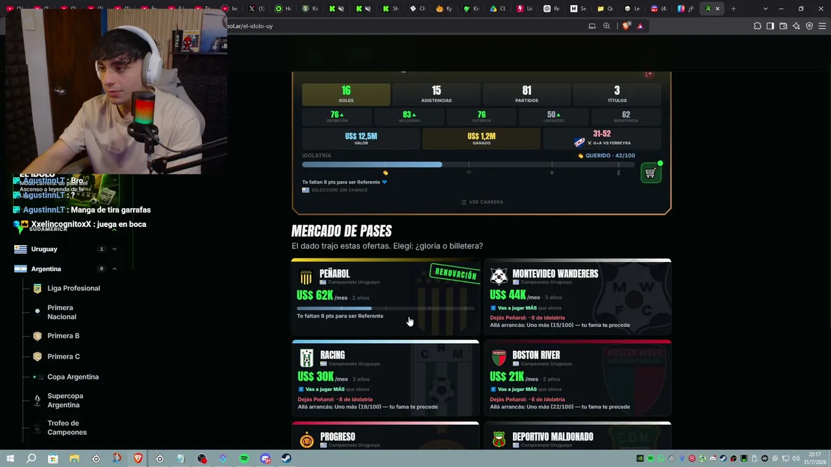Select Primera B in the sidebar
The image size is (831, 467).
pyautogui.click(x=63, y=336)
